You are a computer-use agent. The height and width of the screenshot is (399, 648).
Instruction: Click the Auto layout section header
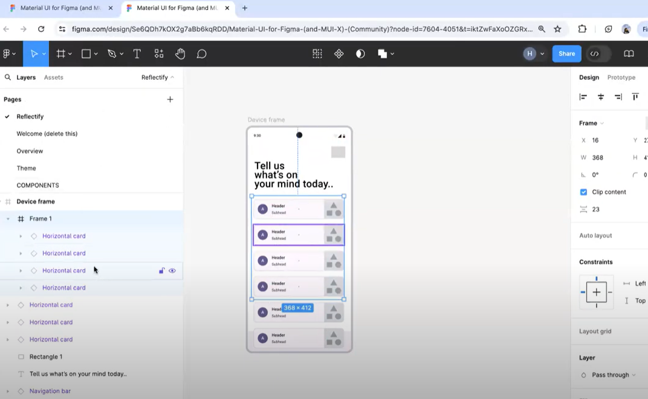[595, 236]
